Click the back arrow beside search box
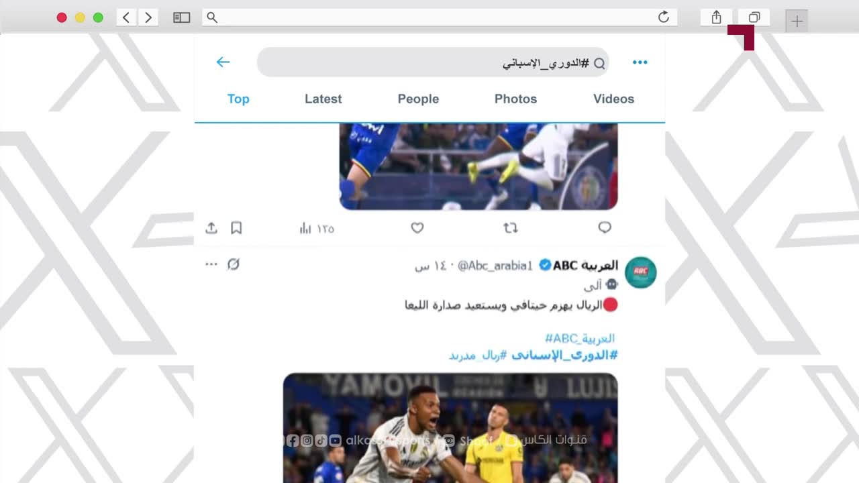Screen dimensions: 859x483 (x=223, y=62)
